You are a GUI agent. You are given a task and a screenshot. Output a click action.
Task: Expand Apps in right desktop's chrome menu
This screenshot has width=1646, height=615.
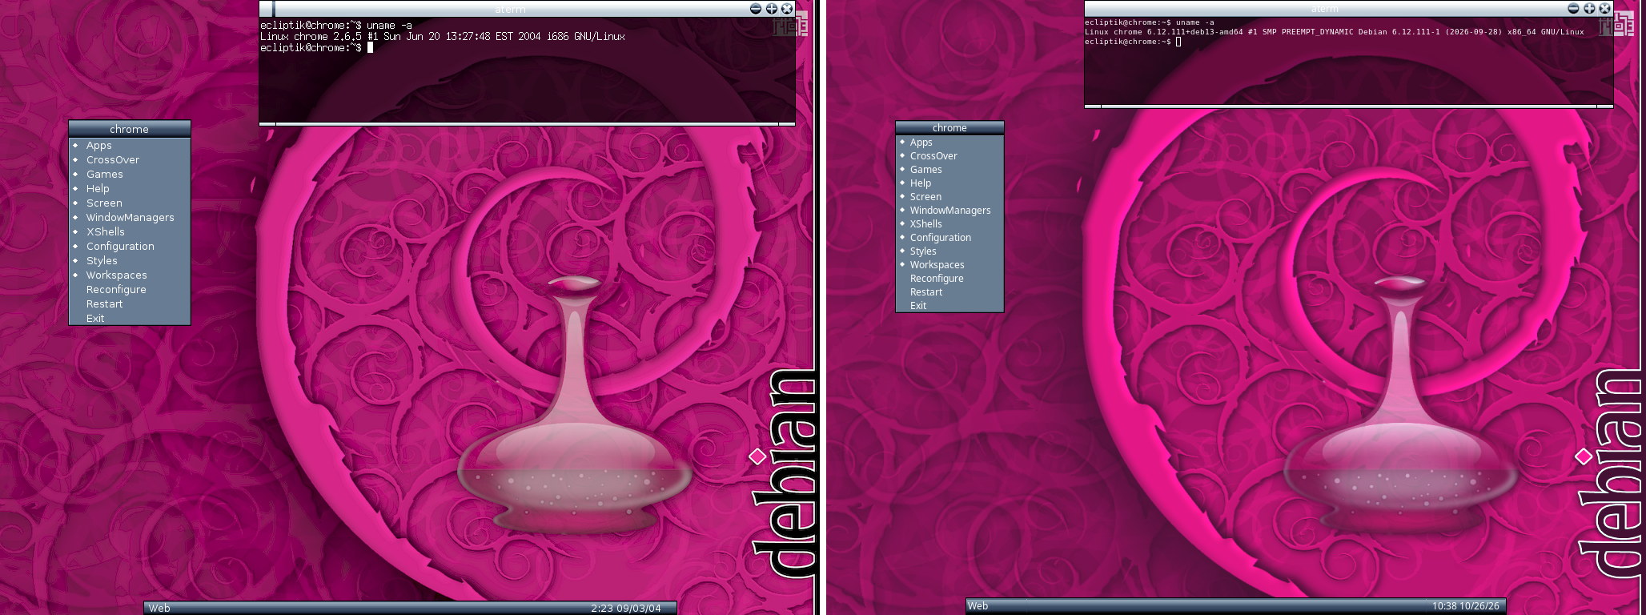click(x=949, y=142)
